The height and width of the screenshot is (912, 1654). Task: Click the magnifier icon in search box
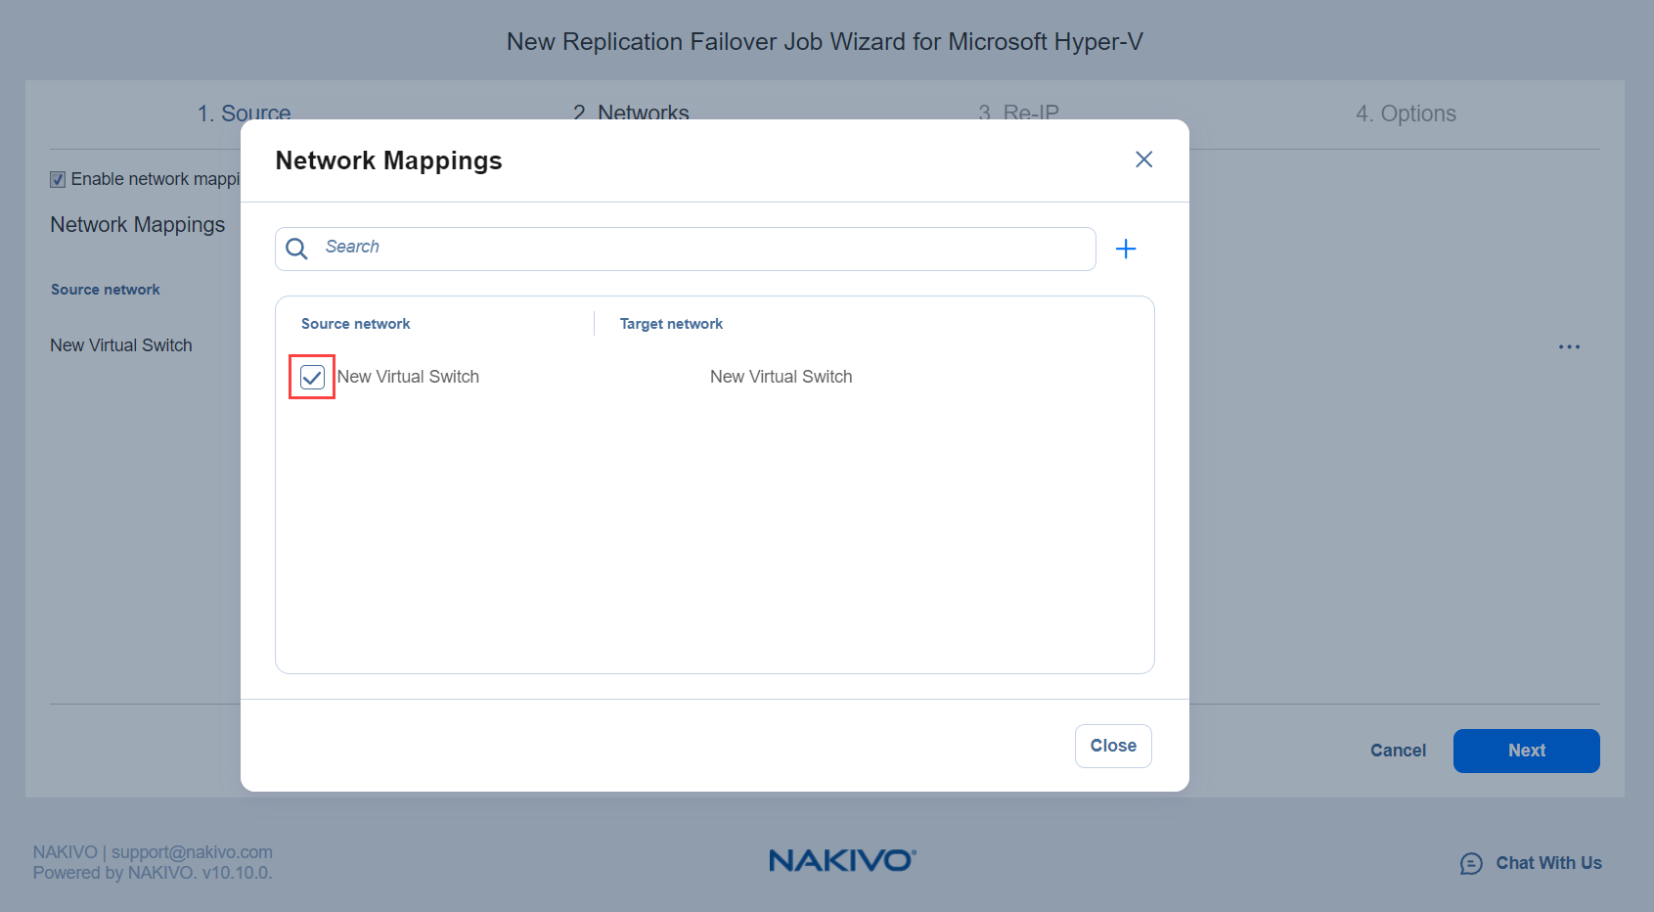(296, 249)
